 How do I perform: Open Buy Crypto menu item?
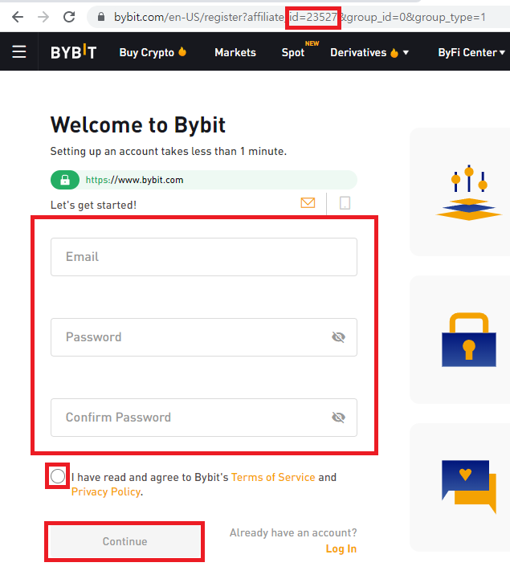coord(153,53)
